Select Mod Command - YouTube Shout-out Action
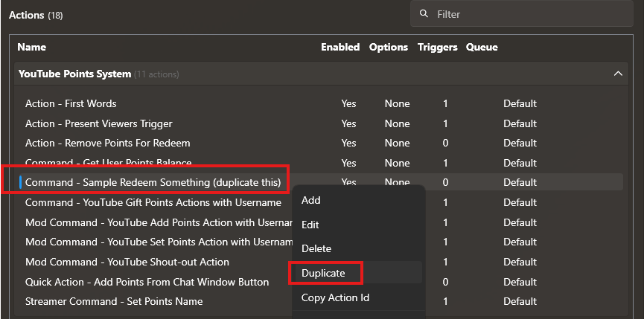This screenshot has width=644, height=319. coord(127,262)
